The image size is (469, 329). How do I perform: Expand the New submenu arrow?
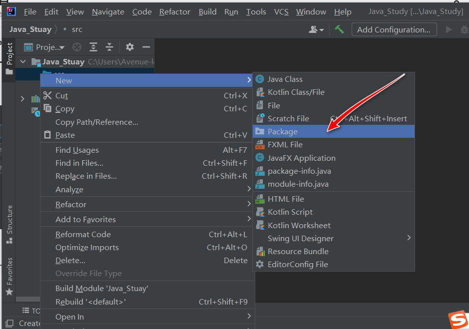click(249, 80)
